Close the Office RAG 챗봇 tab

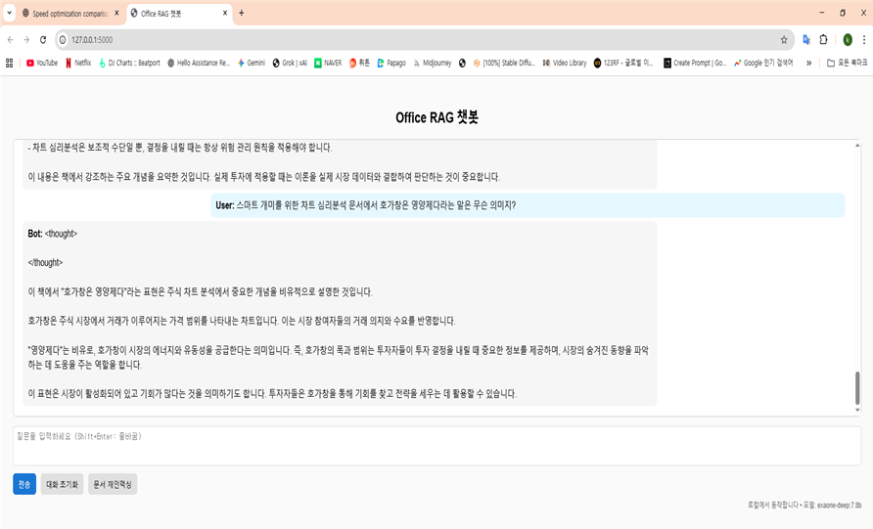coord(225,13)
